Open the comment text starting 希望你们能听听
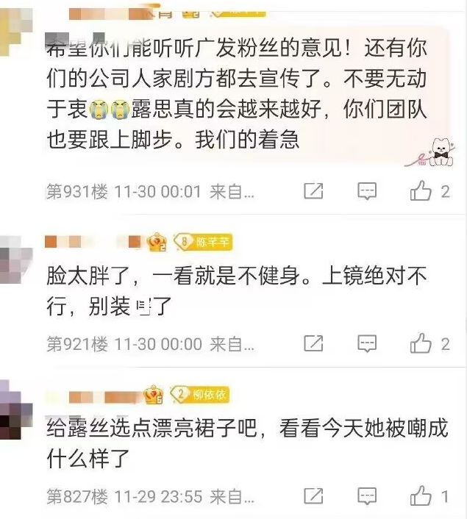This screenshot has width=467, height=519. coord(237,93)
